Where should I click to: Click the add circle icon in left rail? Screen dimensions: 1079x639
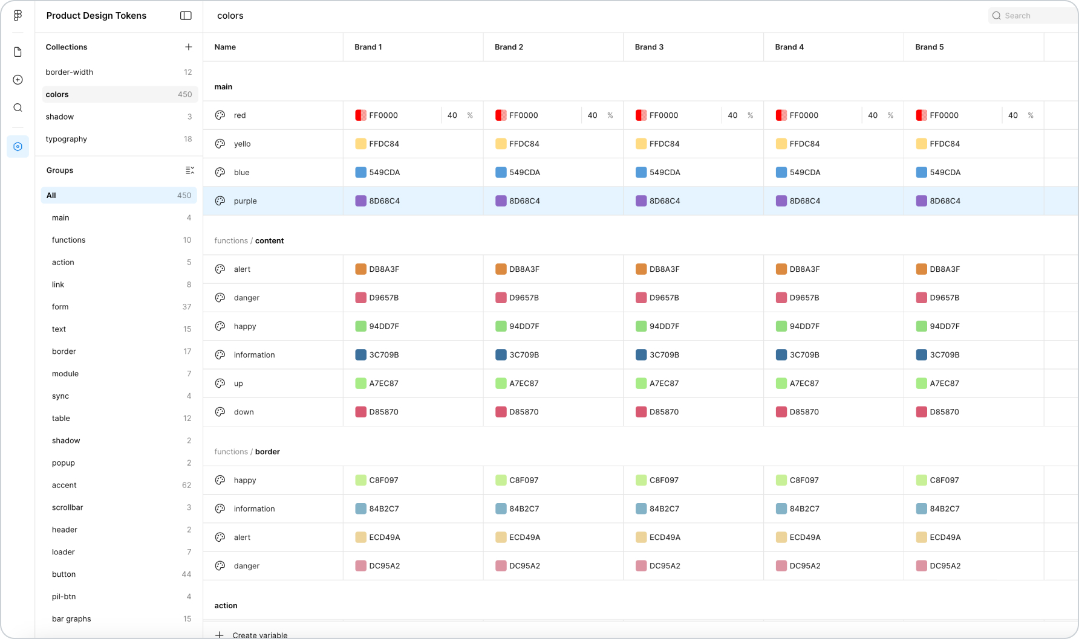pos(18,80)
